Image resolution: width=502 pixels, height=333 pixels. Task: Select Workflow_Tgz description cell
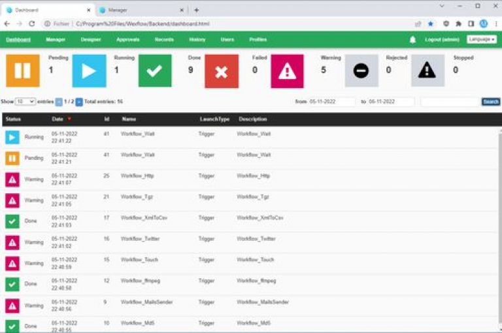click(252, 197)
